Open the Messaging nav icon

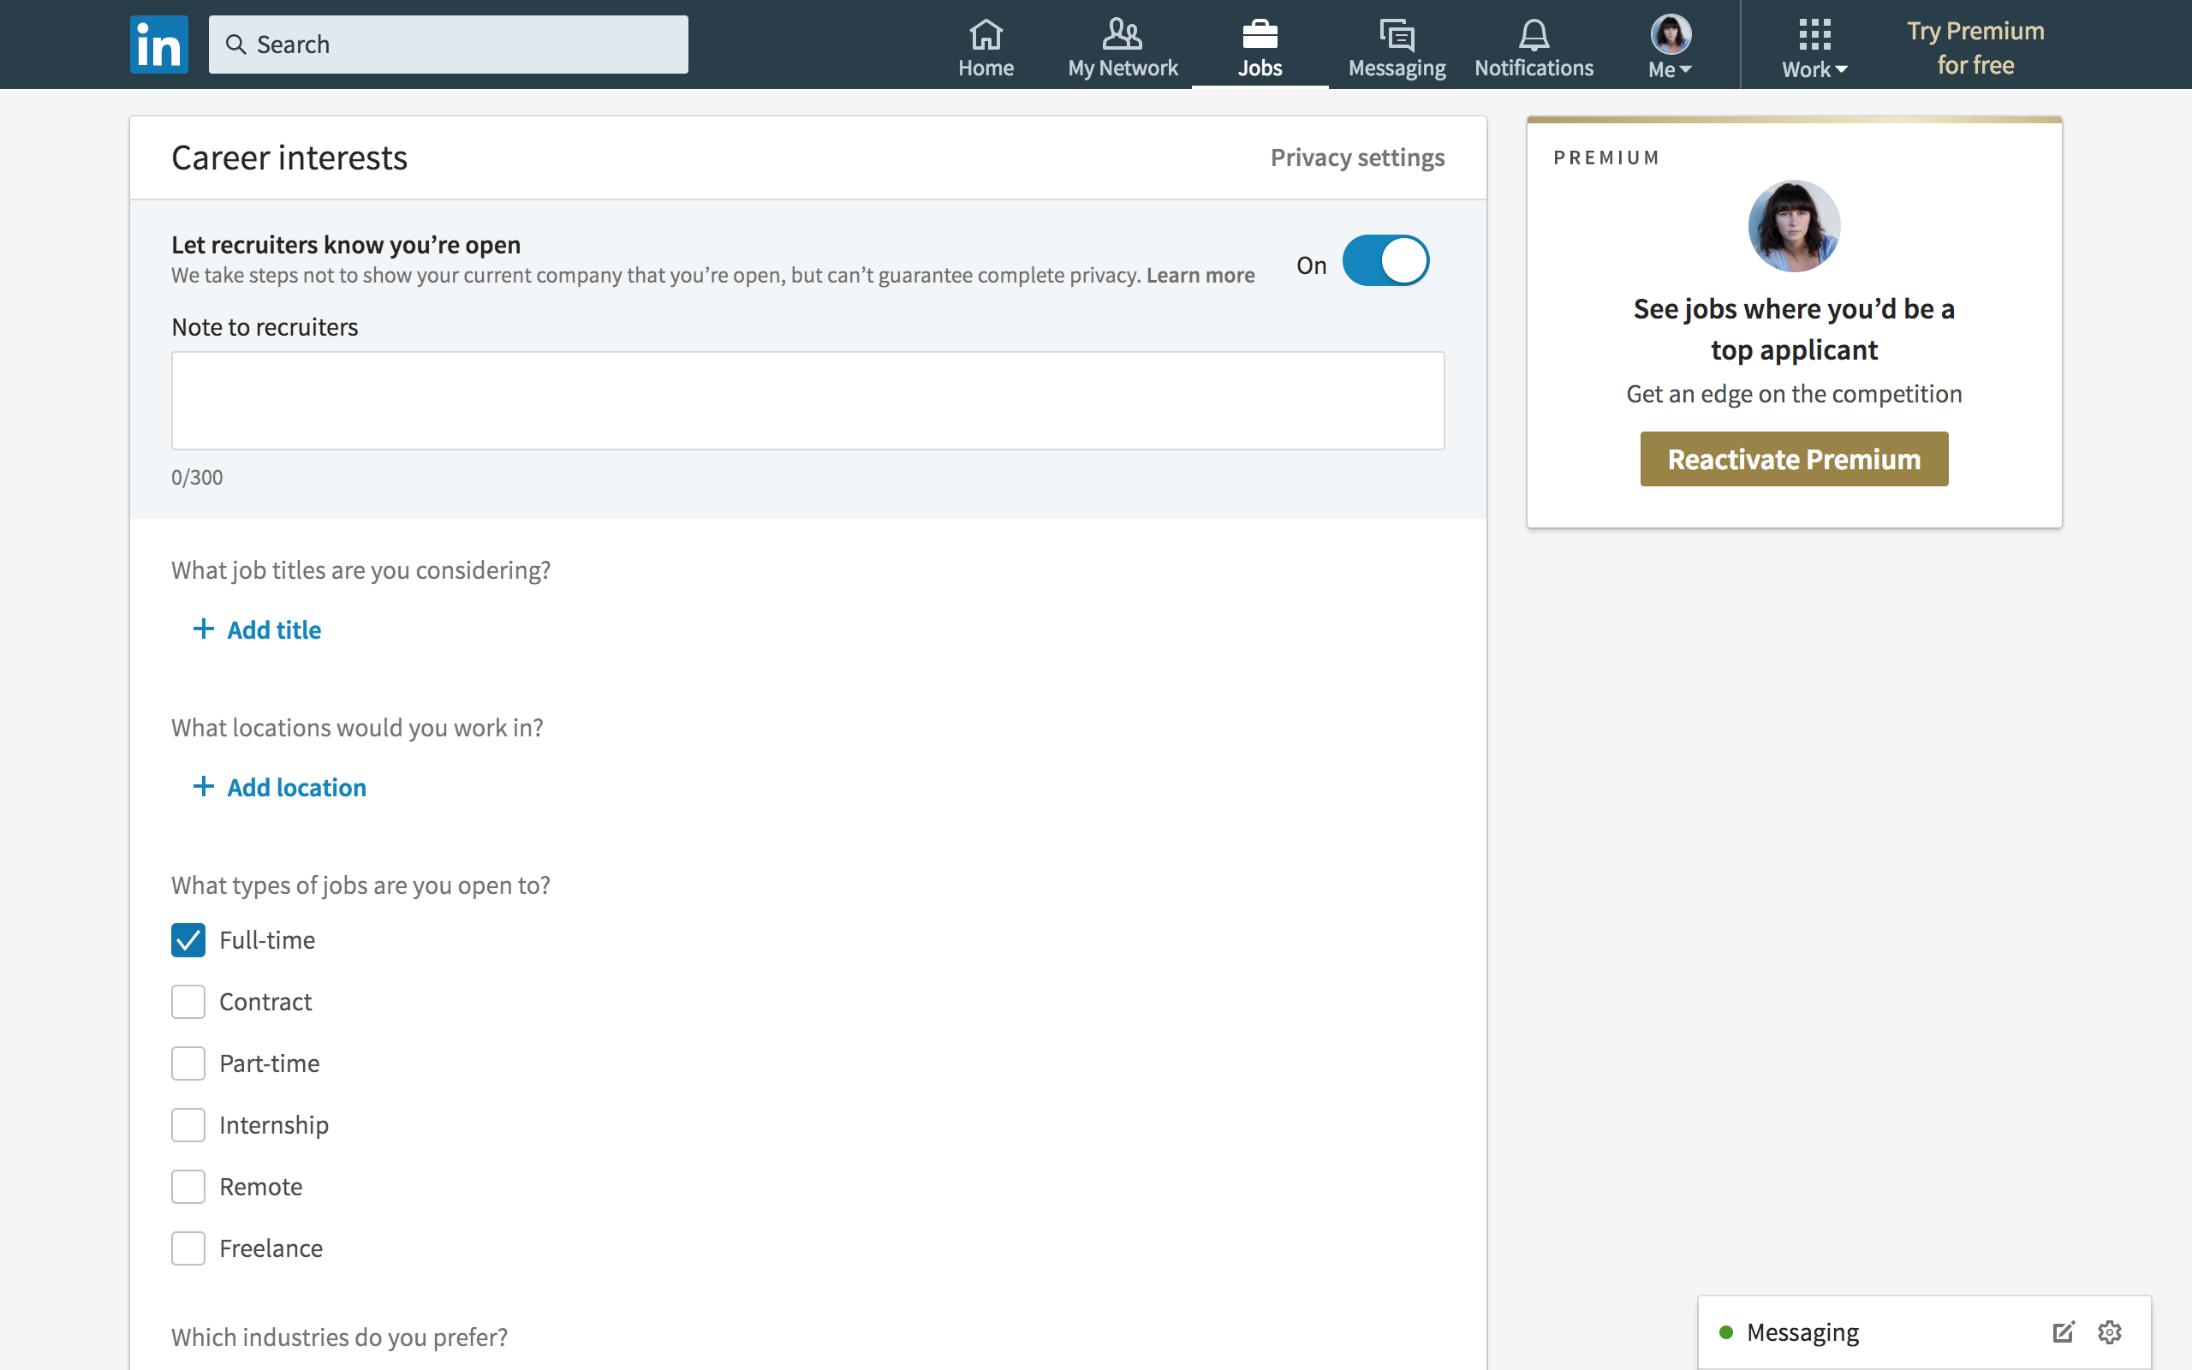click(x=1397, y=35)
